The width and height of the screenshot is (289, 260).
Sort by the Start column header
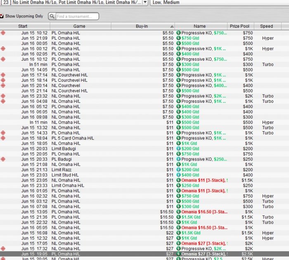23,26
